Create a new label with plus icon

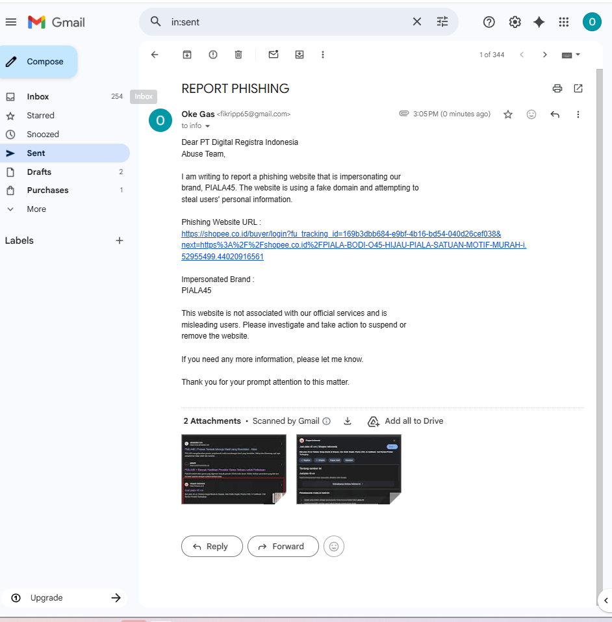[x=120, y=240]
